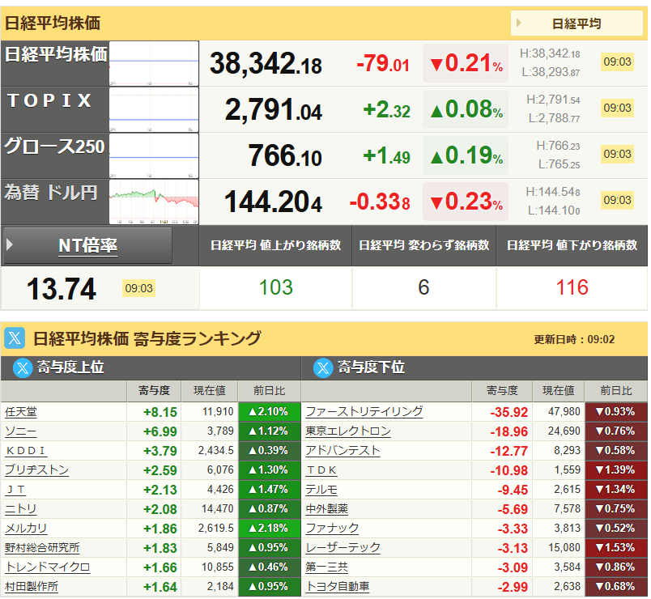
Task: Open the ファナック stock link
Action: [332, 529]
